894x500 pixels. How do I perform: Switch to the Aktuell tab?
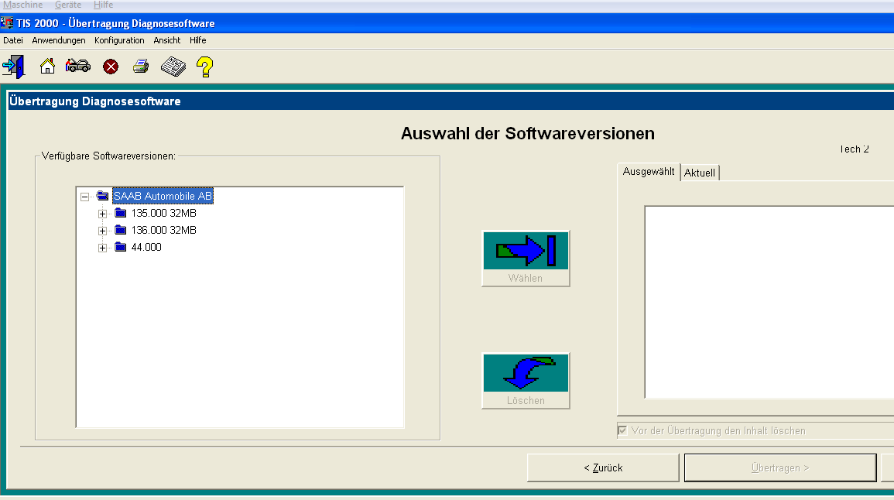pyautogui.click(x=700, y=173)
